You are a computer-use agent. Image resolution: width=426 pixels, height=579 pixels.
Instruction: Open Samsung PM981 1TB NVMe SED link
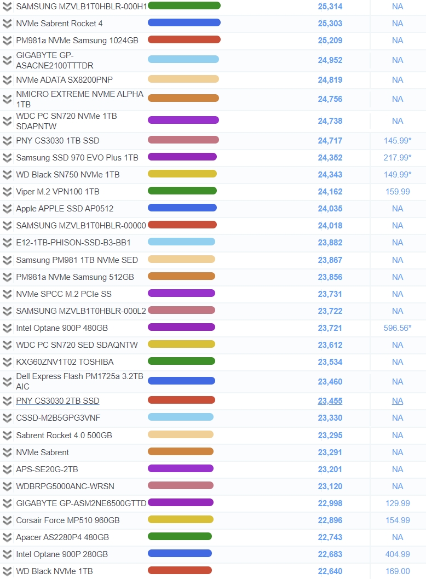point(77,260)
